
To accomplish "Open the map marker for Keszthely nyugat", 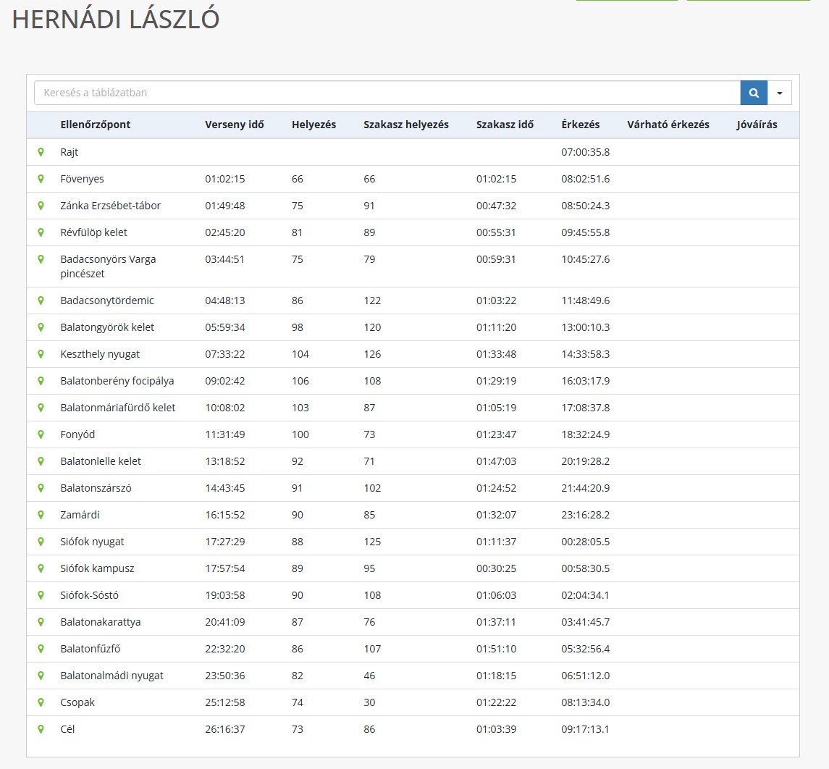I will 41,354.
